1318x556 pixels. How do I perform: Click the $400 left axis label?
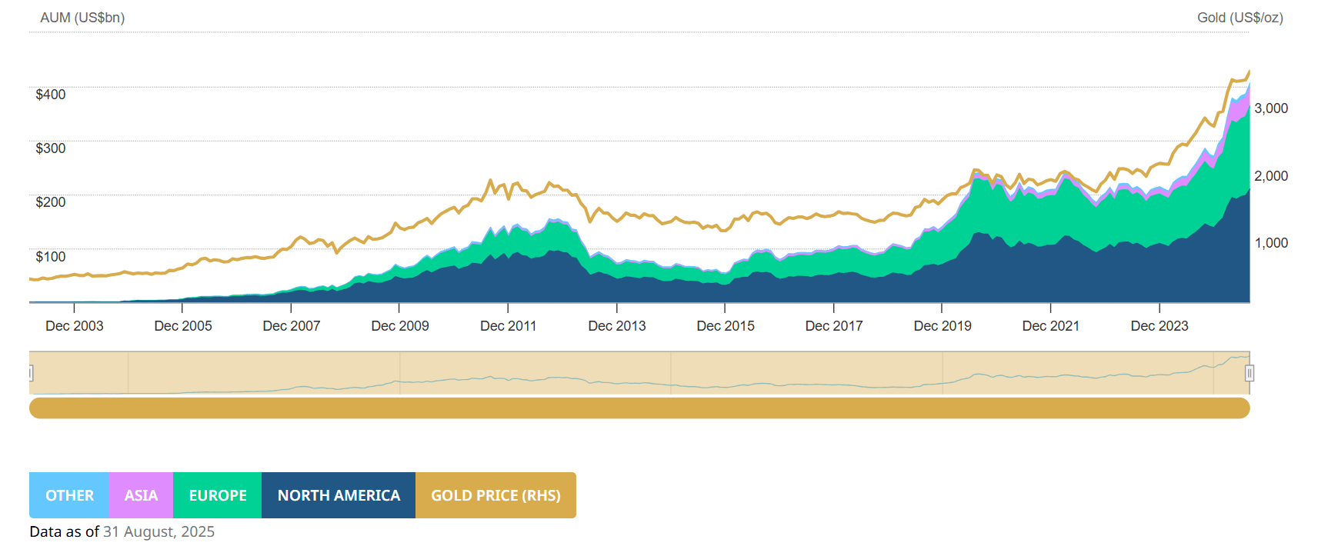click(51, 95)
